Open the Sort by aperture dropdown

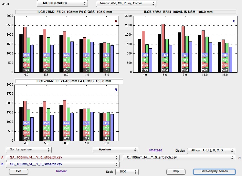29,150
